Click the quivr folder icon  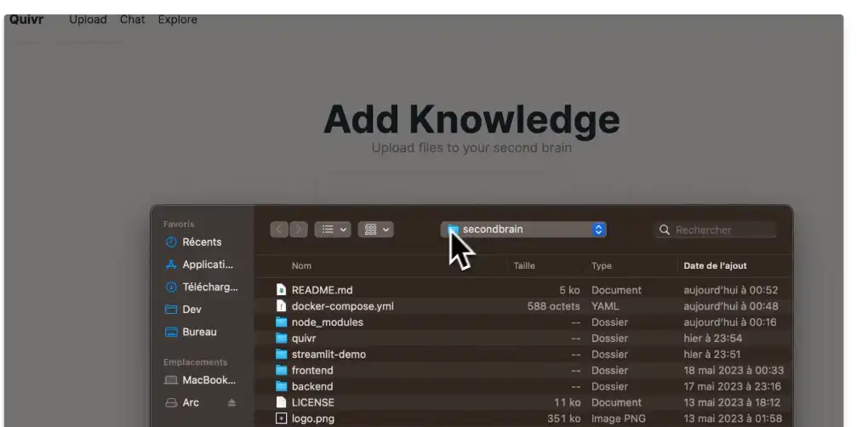281,338
